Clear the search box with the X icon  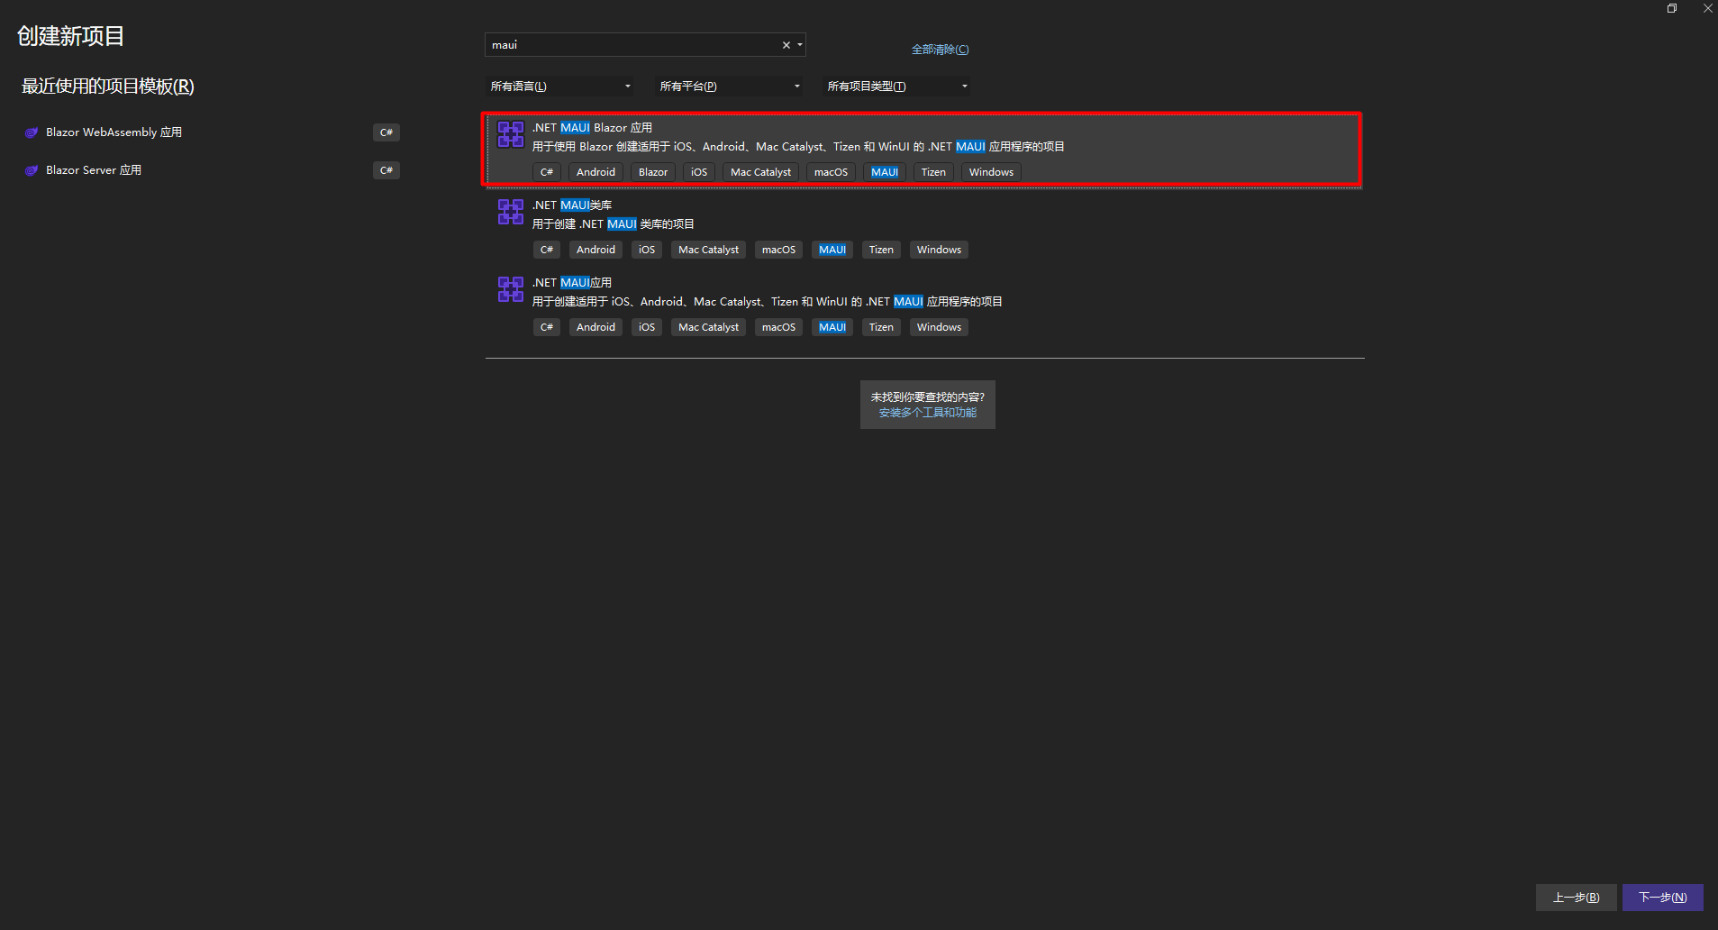(x=786, y=45)
